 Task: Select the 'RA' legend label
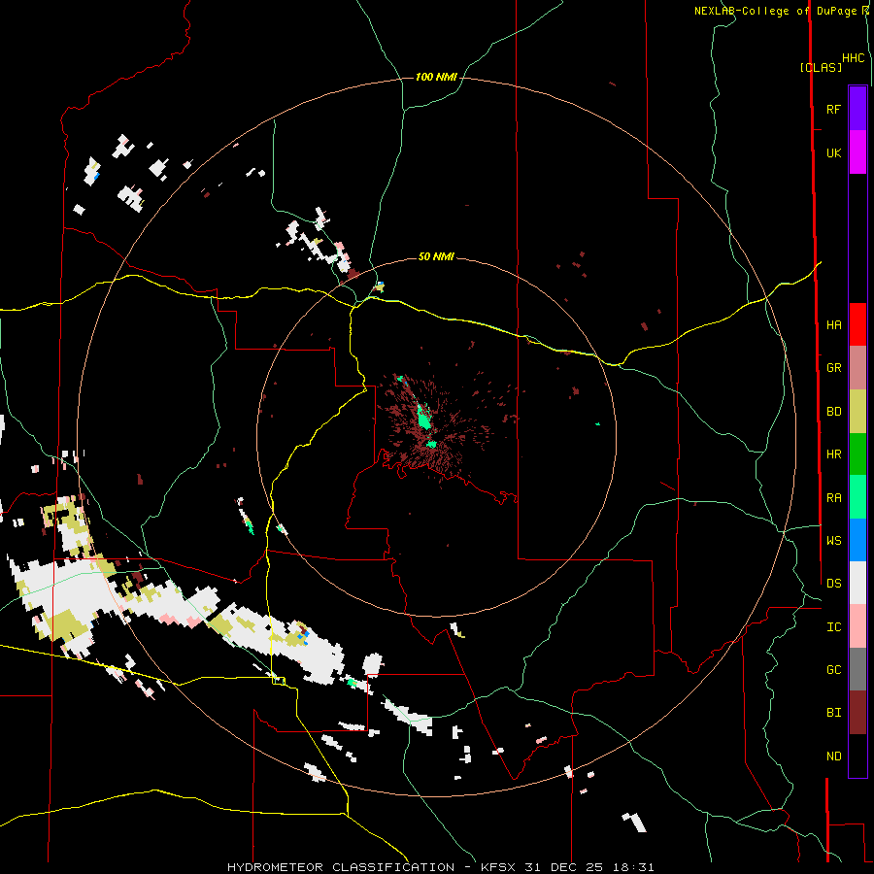pos(833,498)
